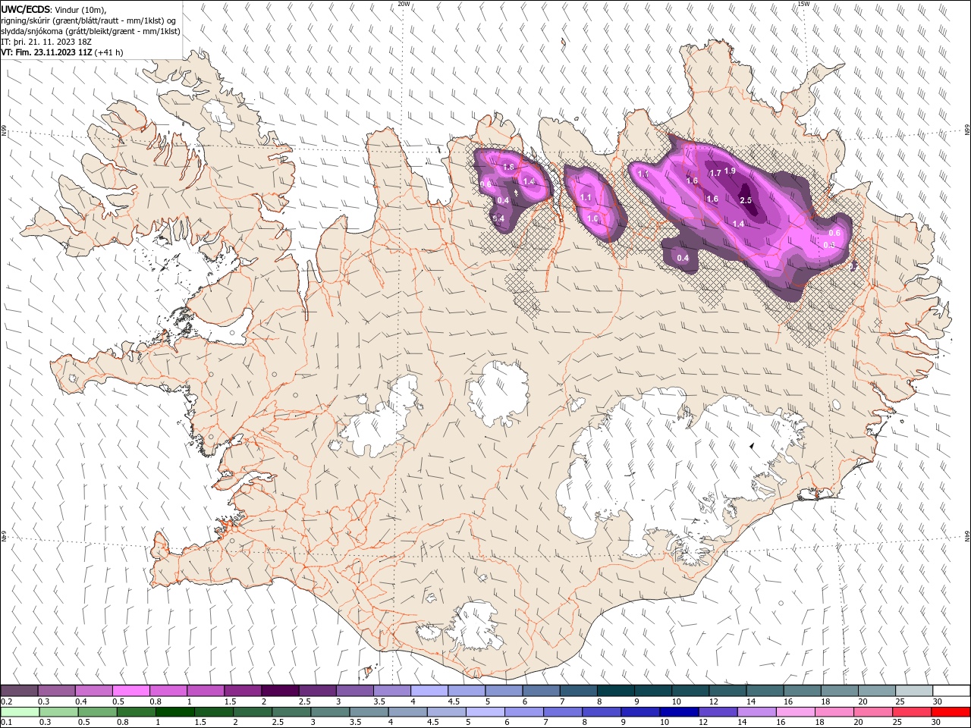
Task: Select the bright pink swatch between 0.5 and 0.8, top row
Action: [130, 691]
